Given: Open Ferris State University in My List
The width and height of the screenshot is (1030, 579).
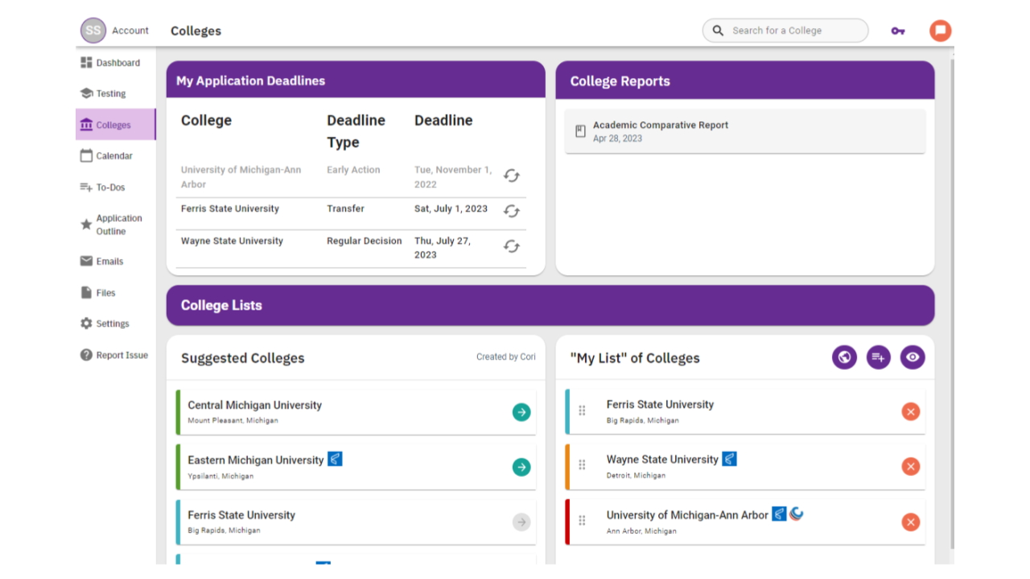Looking at the screenshot, I should coord(745,412).
